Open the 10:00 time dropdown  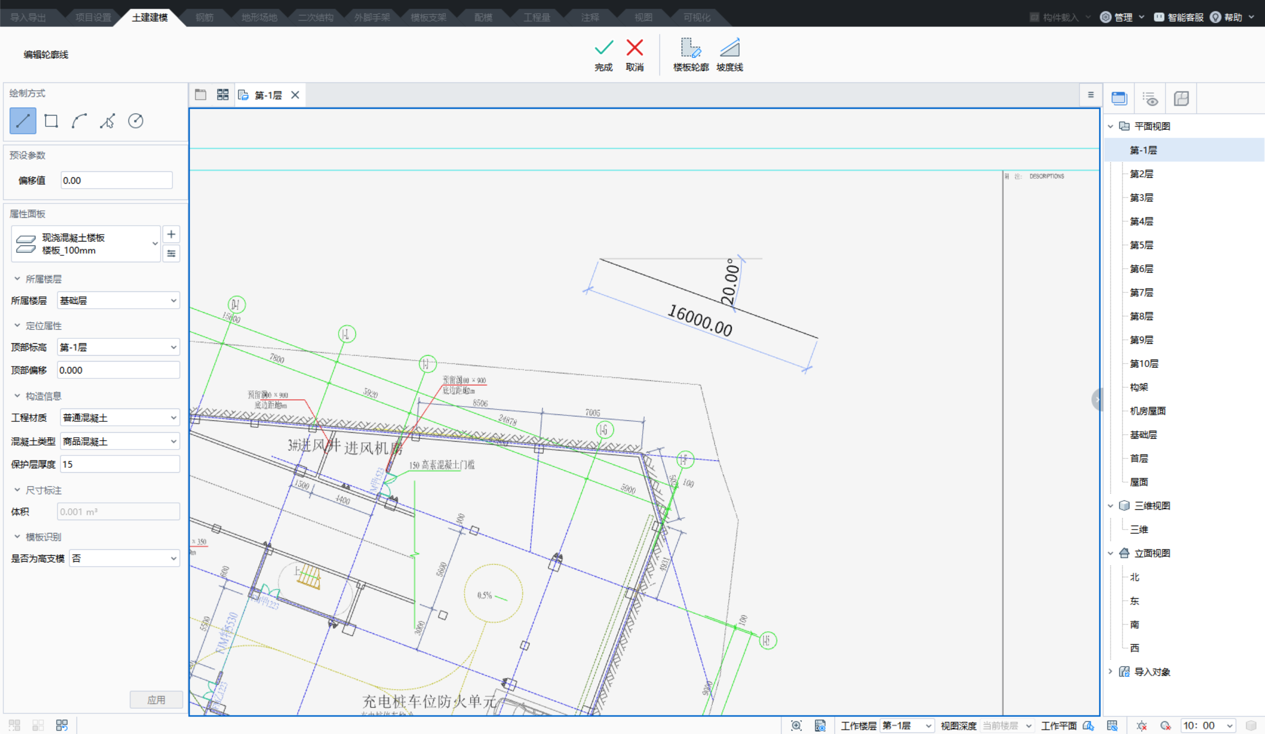tap(1208, 726)
